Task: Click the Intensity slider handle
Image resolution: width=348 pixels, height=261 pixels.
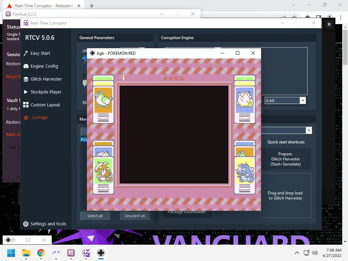Action: click(x=85, y=59)
